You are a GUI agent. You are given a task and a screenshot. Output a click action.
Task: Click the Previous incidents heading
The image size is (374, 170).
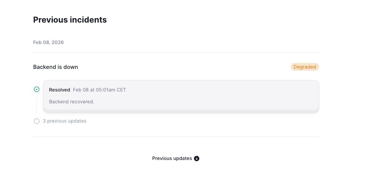coord(70,20)
